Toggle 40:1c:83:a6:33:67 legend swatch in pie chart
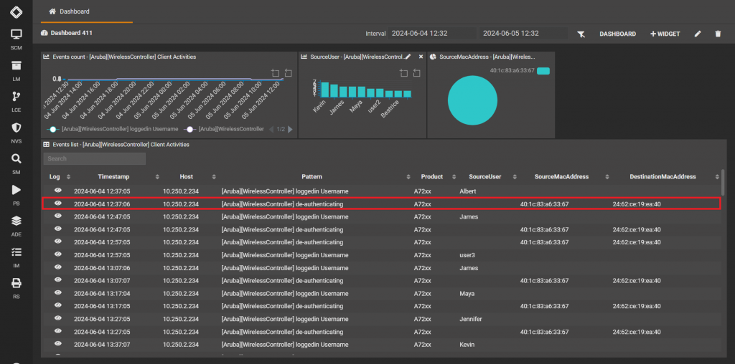Image resolution: width=735 pixels, height=364 pixels. pos(543,71)
